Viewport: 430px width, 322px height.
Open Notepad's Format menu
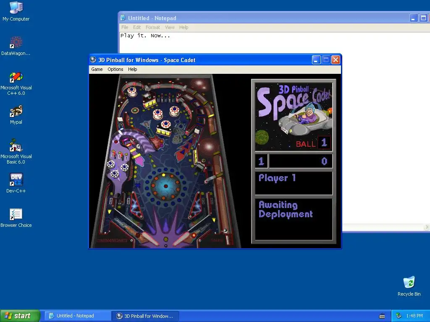click(153, 27)
